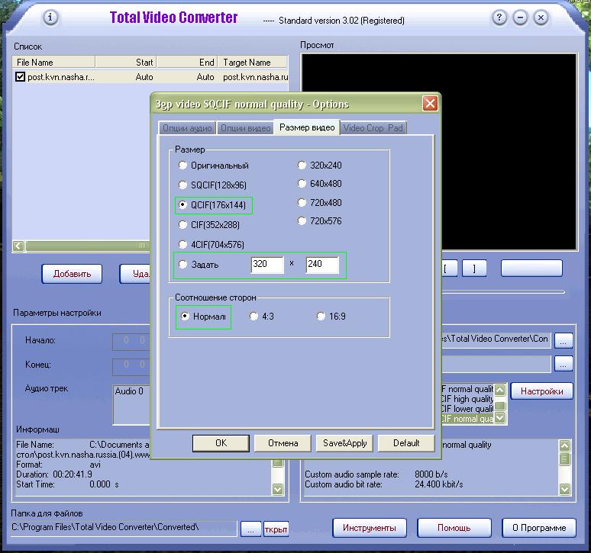Click the Удалить button beside Добавить
Screen dimensions: 591x553
point(135,274)
